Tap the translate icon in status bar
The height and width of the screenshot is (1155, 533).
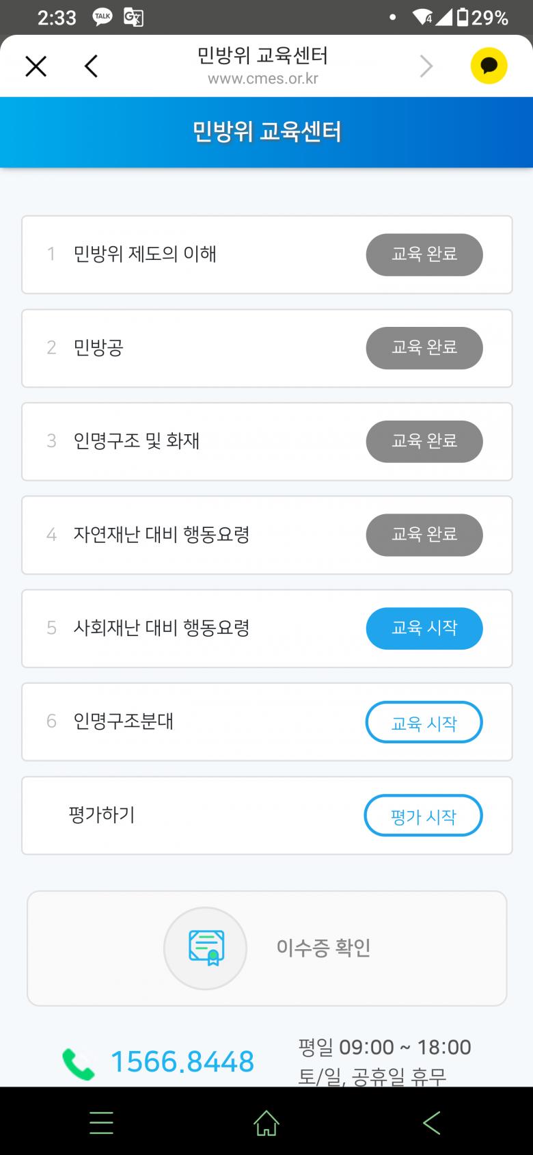click(x=133, y=18)
